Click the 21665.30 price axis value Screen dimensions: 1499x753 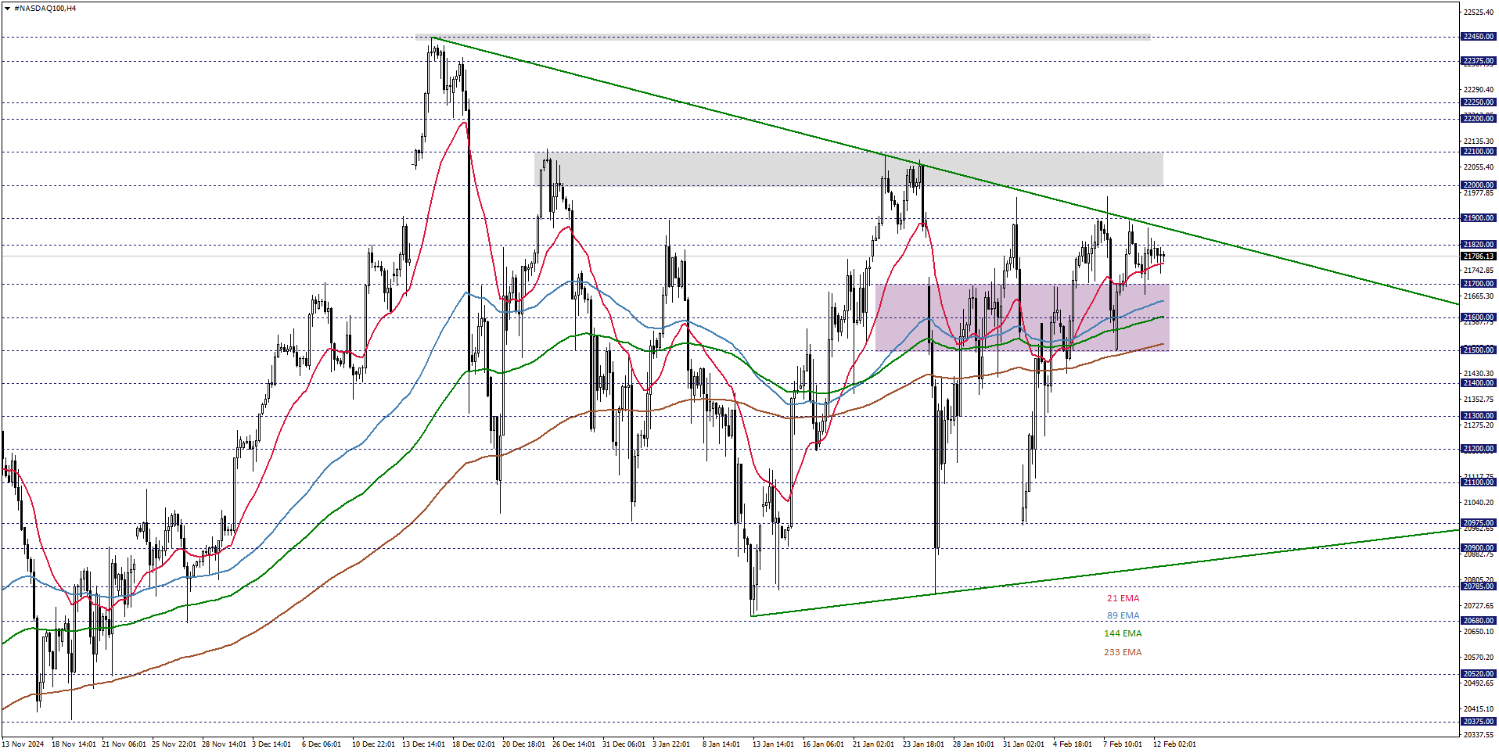tap(1479, 296)
